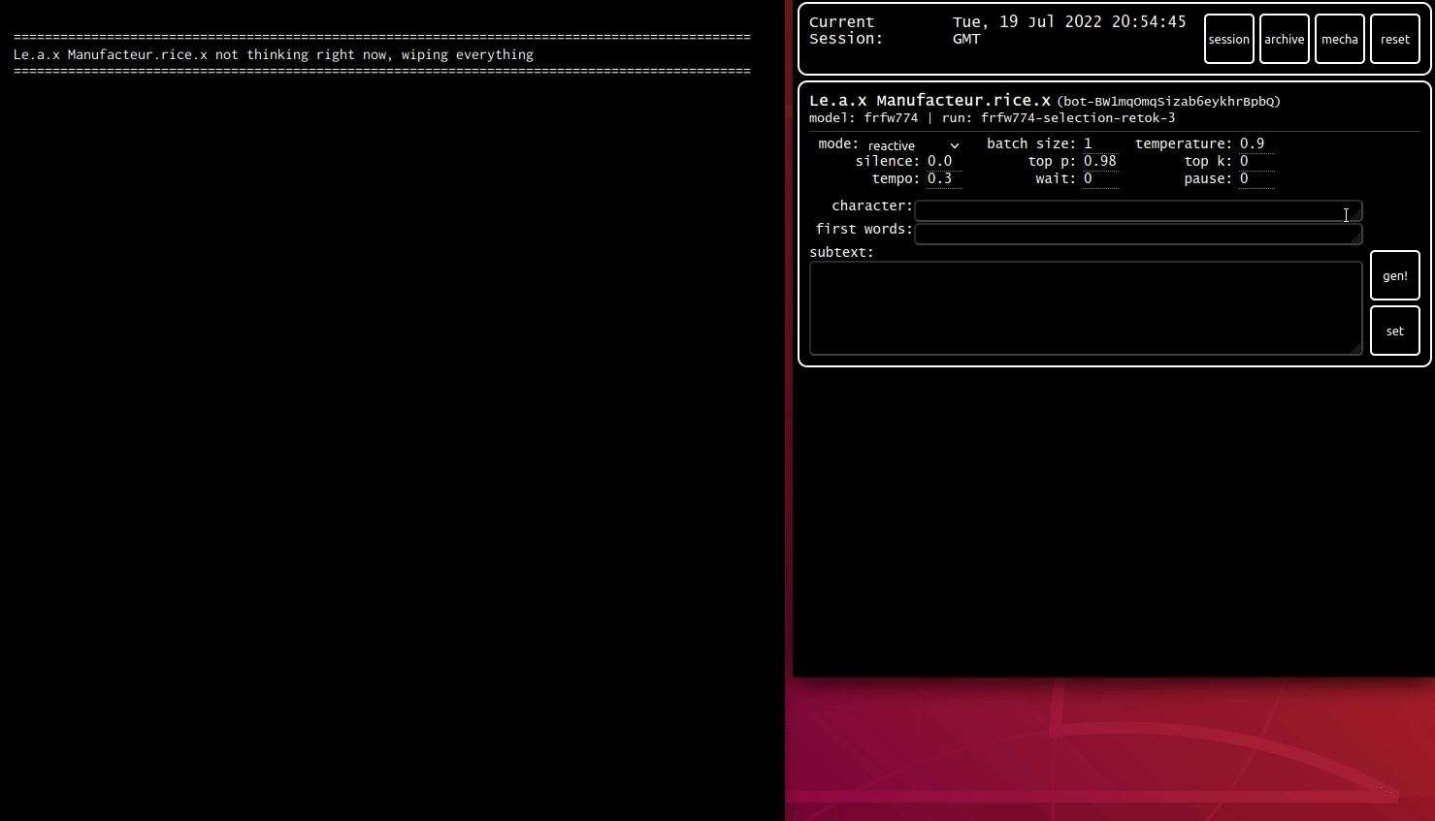
Task: Click the reset button
Action: tap(1395, 39)
